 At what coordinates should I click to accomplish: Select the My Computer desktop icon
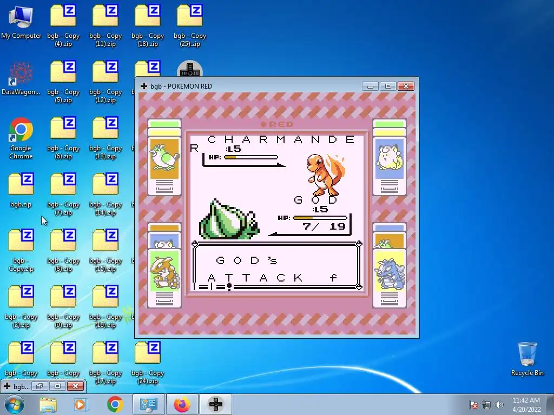tap(21, 22)
